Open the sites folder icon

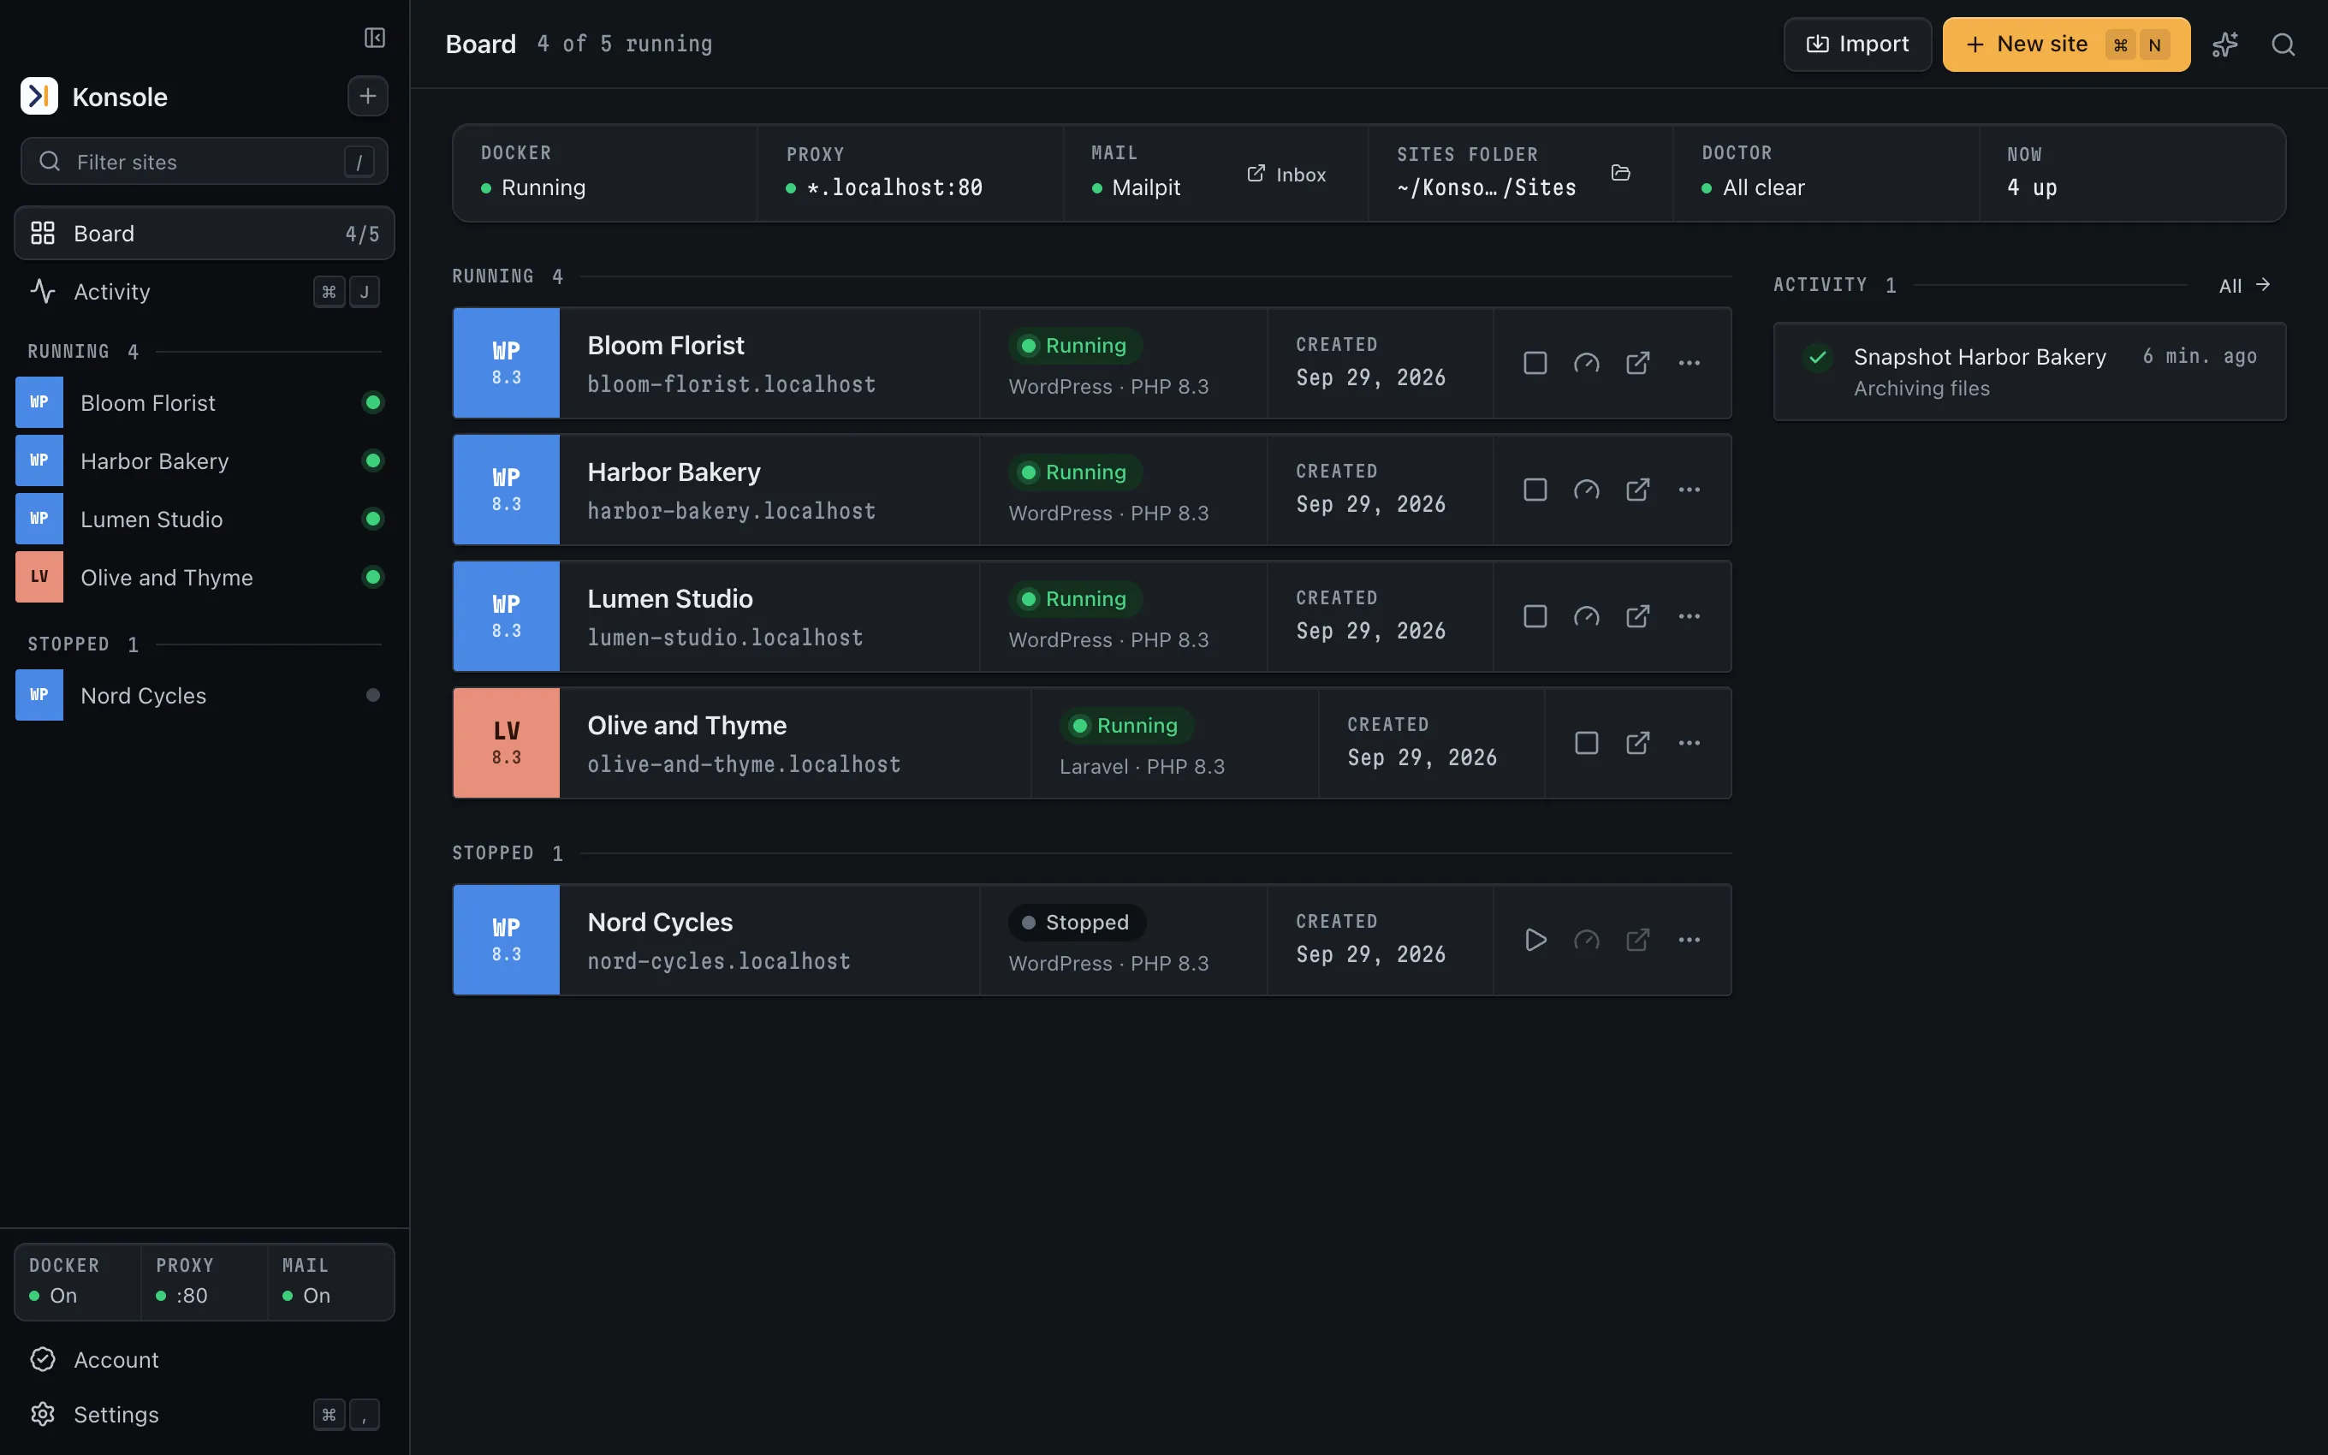[x=1621, y=173]
